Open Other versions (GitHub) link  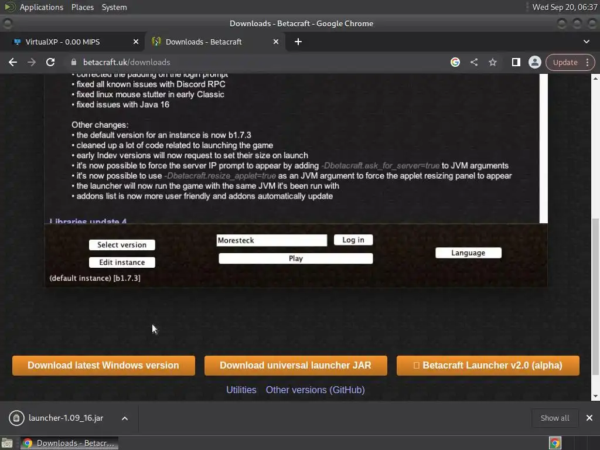pyautogui.click(x=315, y=390)
